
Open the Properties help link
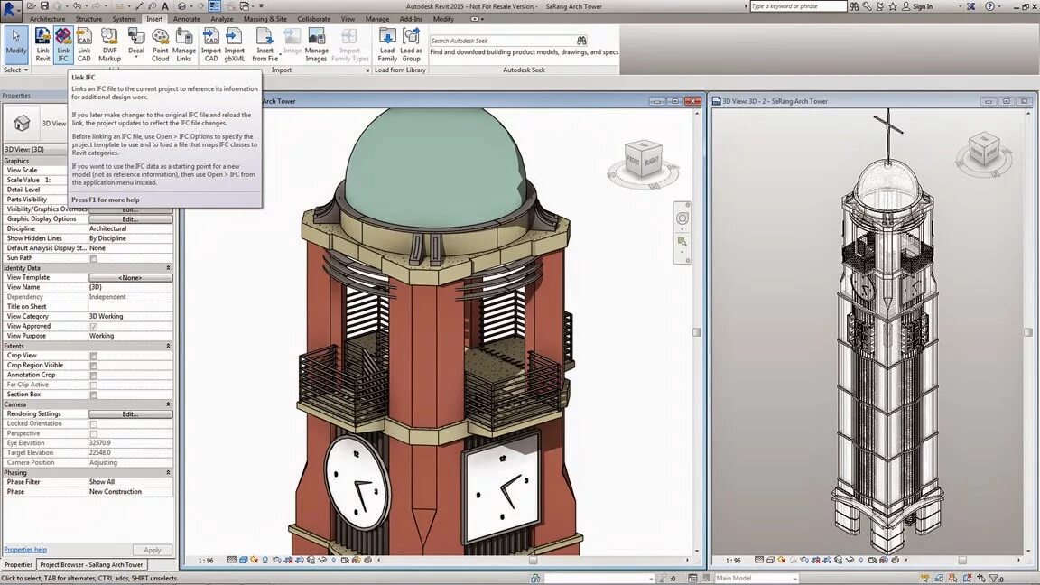pos(25,550)
